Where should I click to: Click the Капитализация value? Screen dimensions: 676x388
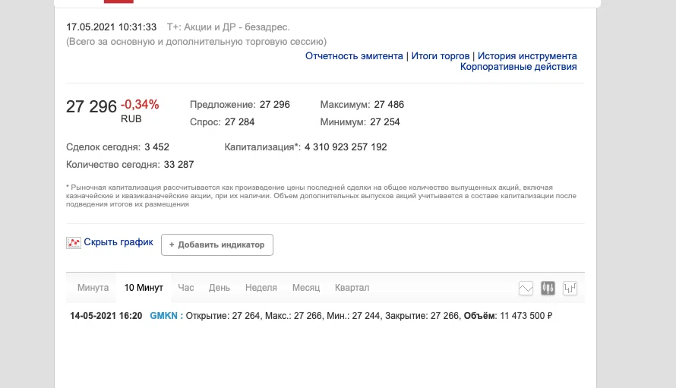click(346, 147)
